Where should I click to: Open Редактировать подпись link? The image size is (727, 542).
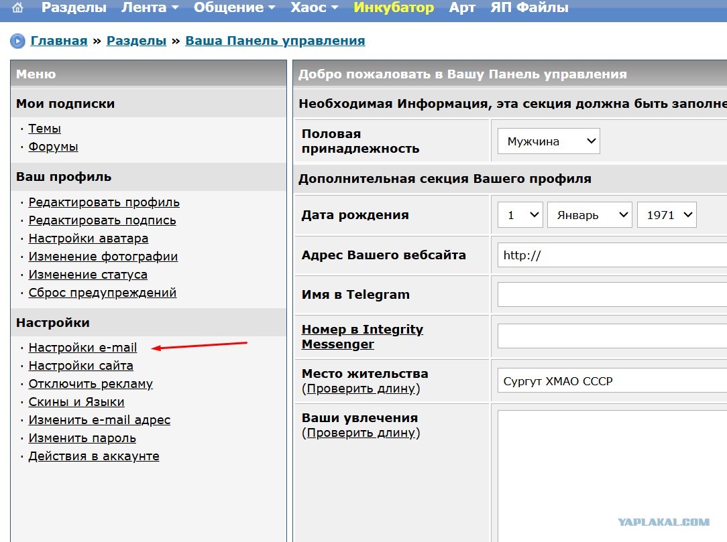[x=102, y=220]
